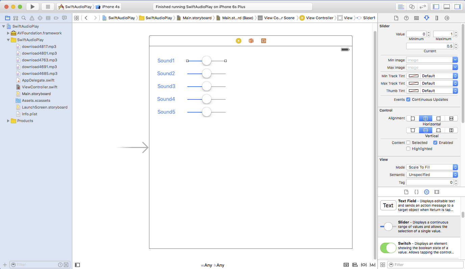The width and height of the screenshot is (465, 269).
Task: Click the Current value input field
Action: [x=430, y=46]
